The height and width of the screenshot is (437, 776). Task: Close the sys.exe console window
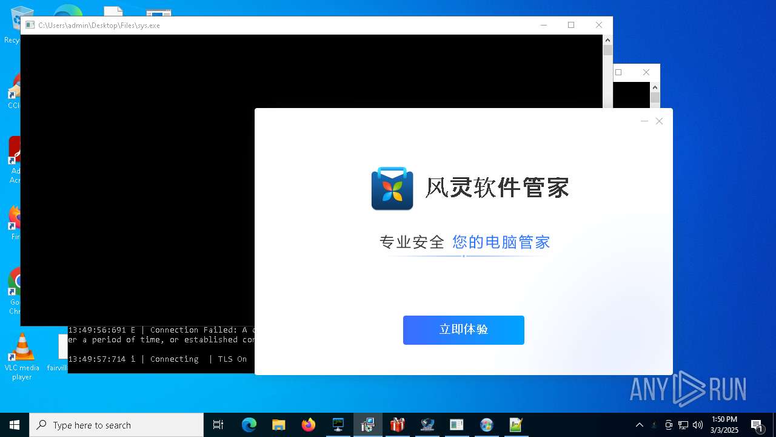599,25
